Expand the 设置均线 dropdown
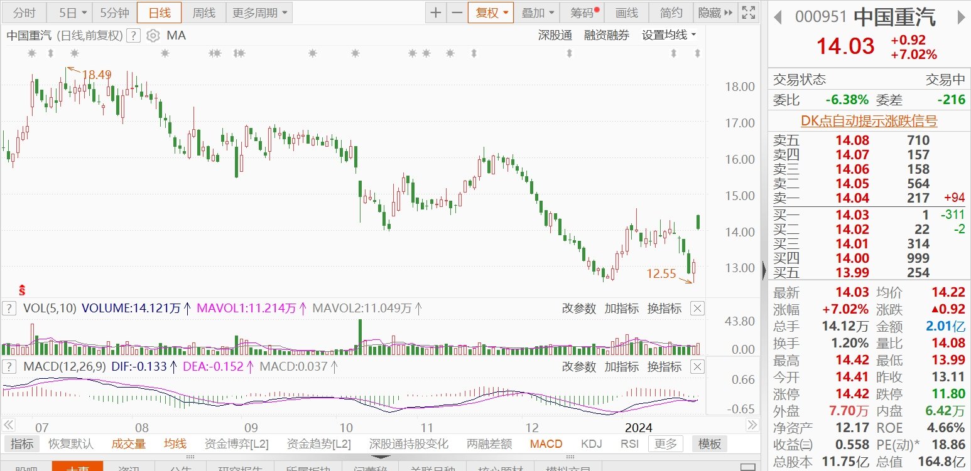Viewport: 971px width, 471px height. click(x=669, y=36)
